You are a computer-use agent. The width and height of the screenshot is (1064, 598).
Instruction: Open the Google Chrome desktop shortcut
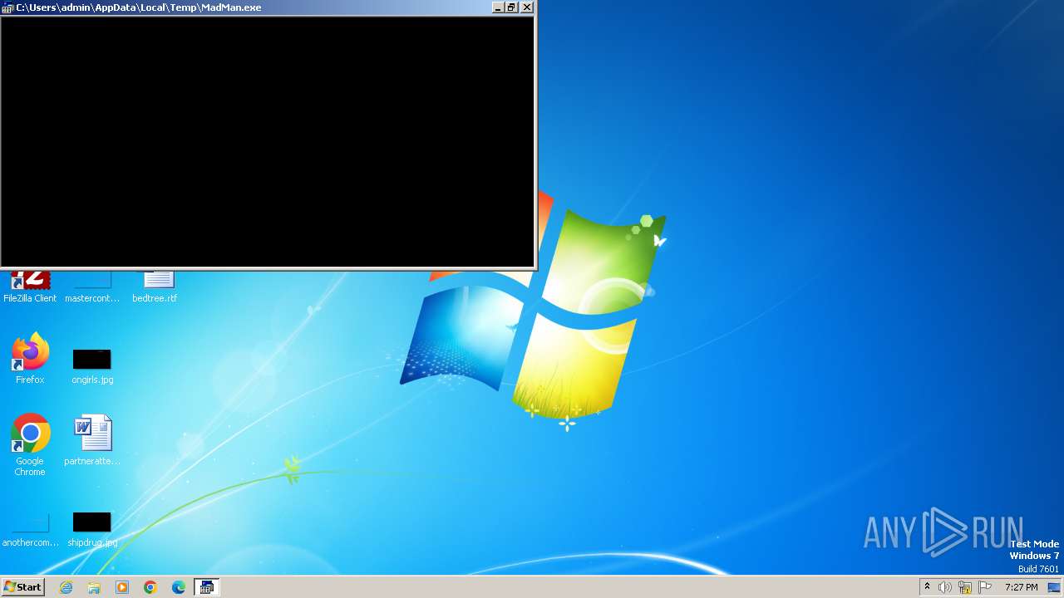pos(30,445)
